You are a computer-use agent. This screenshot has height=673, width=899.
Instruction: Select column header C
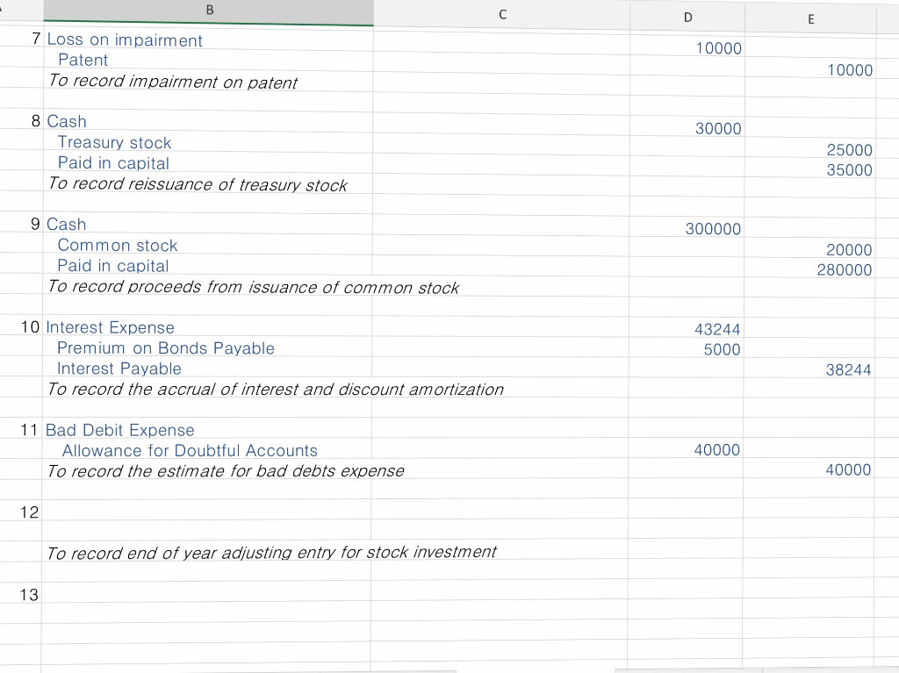coord(502,14)
